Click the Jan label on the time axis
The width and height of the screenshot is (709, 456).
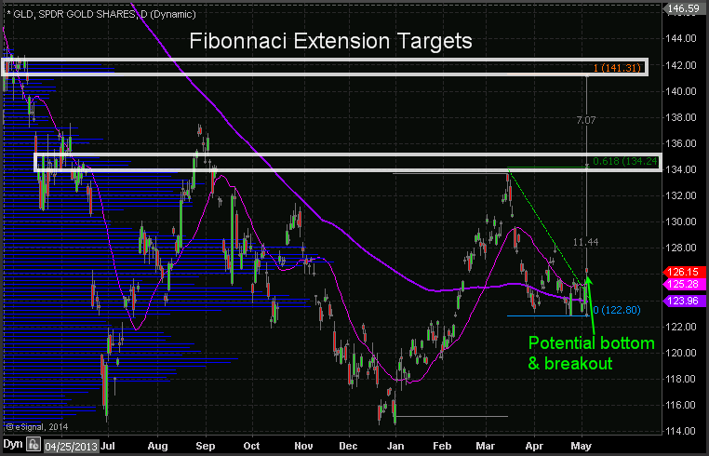pos(395,446)
